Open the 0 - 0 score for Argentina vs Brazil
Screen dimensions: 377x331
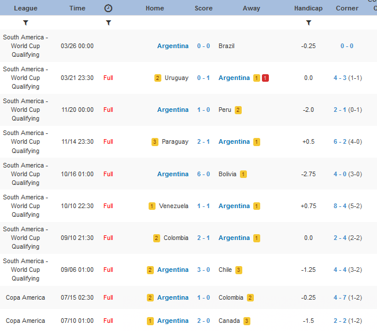[204, 46]
